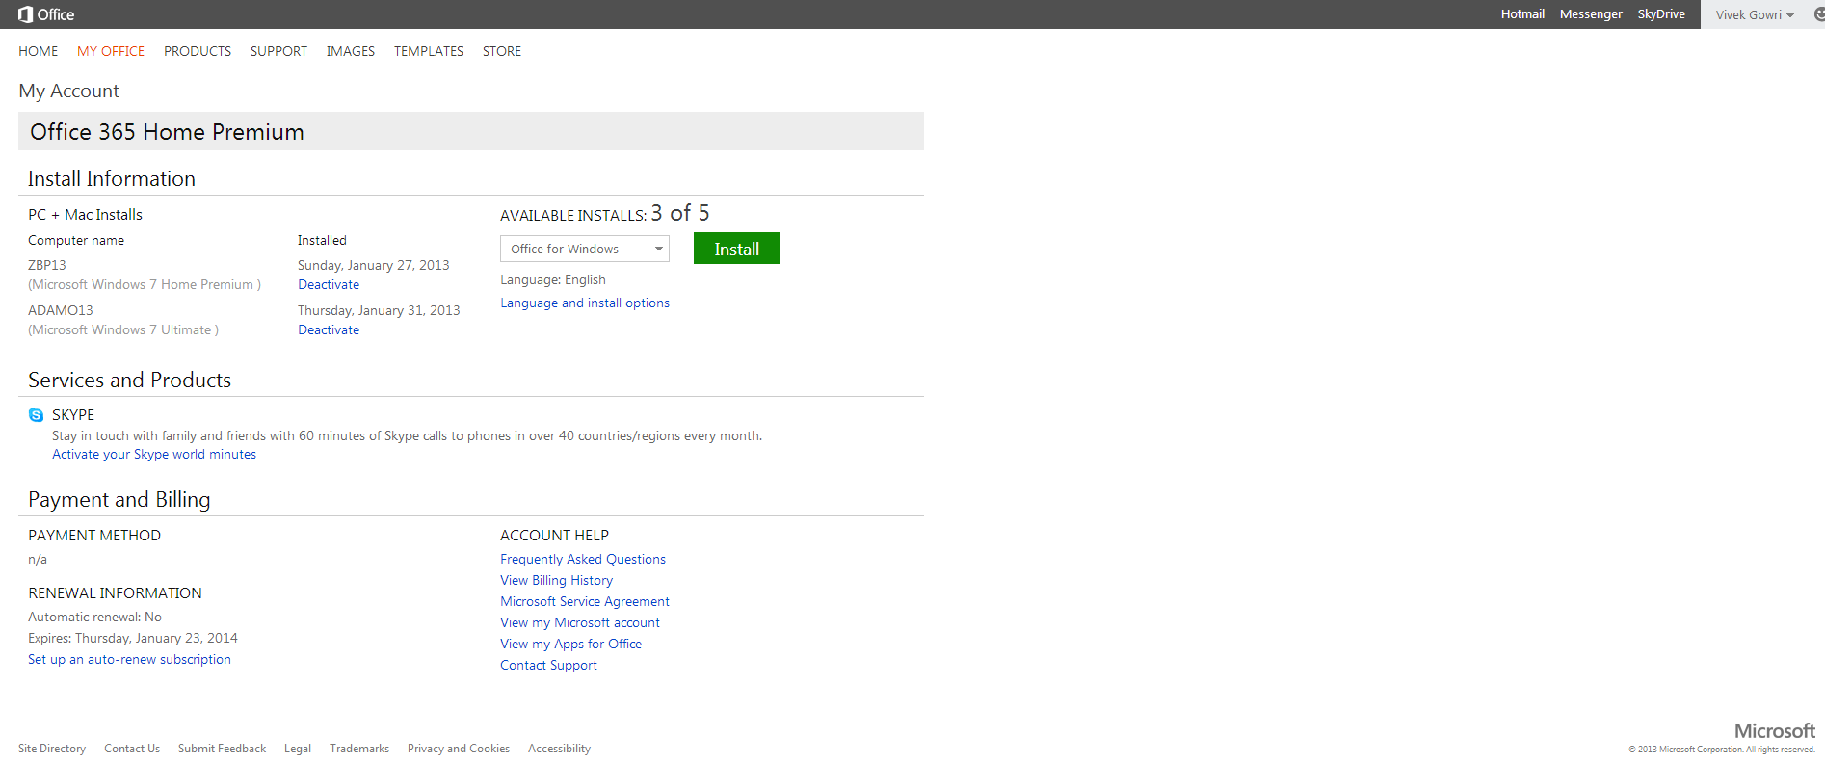Viewport: 1825px width, 763px height.
Task: Click the Office logo in the header
Action: tap(46, 14)
